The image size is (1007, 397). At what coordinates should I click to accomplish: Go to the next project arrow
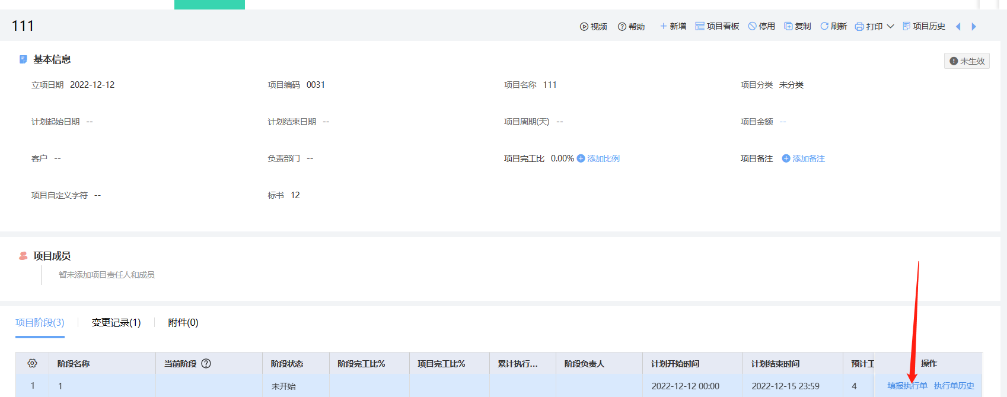[x=974, y=27]
